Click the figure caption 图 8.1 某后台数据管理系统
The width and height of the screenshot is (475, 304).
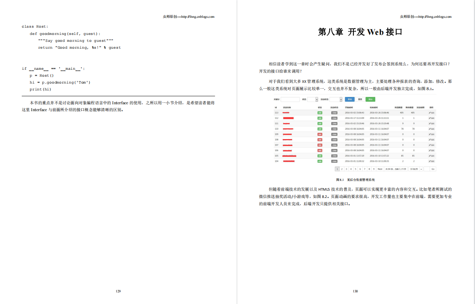[355, 180]
